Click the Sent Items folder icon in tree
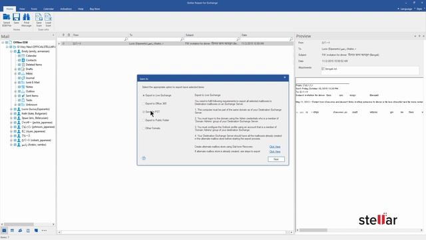 click(23, 96)
